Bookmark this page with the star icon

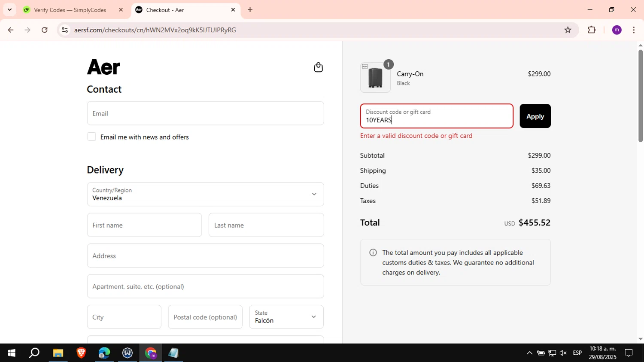(x=568, y=30)
